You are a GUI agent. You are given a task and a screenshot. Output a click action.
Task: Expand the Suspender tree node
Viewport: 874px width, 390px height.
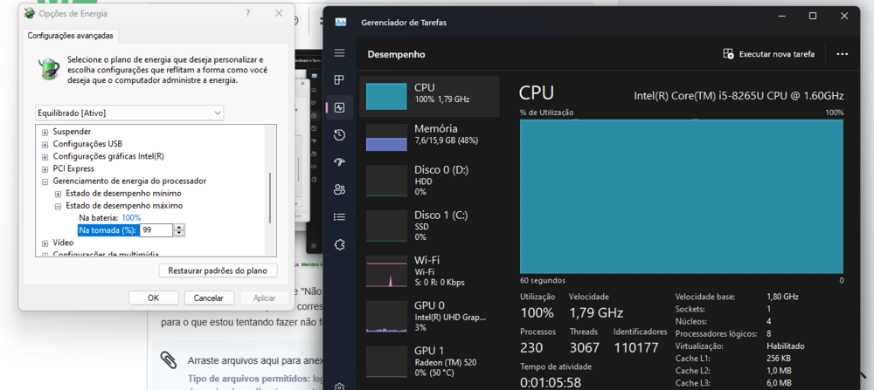point(45,132)
